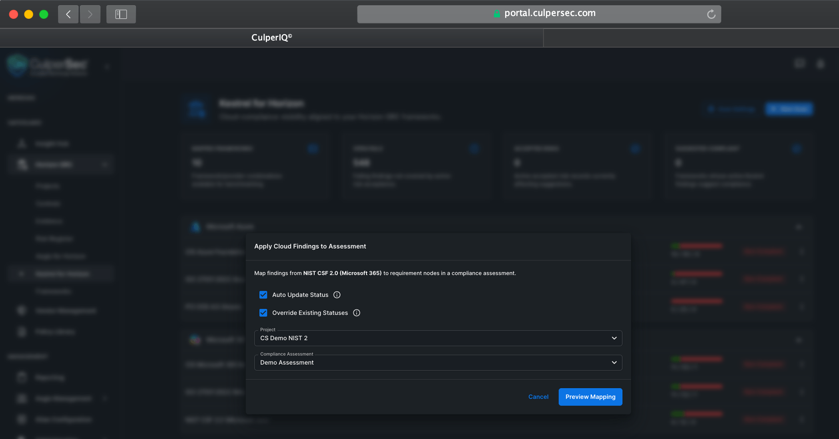This screenshot has width=839, height=439.
Task: Show info for Auto Update Status
Action: coord(337,295)
